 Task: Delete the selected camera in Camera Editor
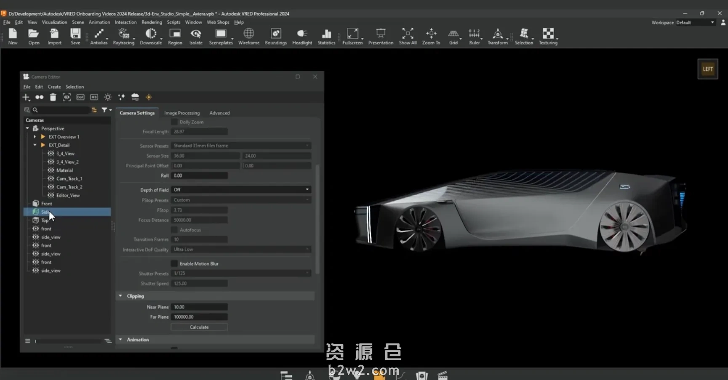tap(53, 97)
